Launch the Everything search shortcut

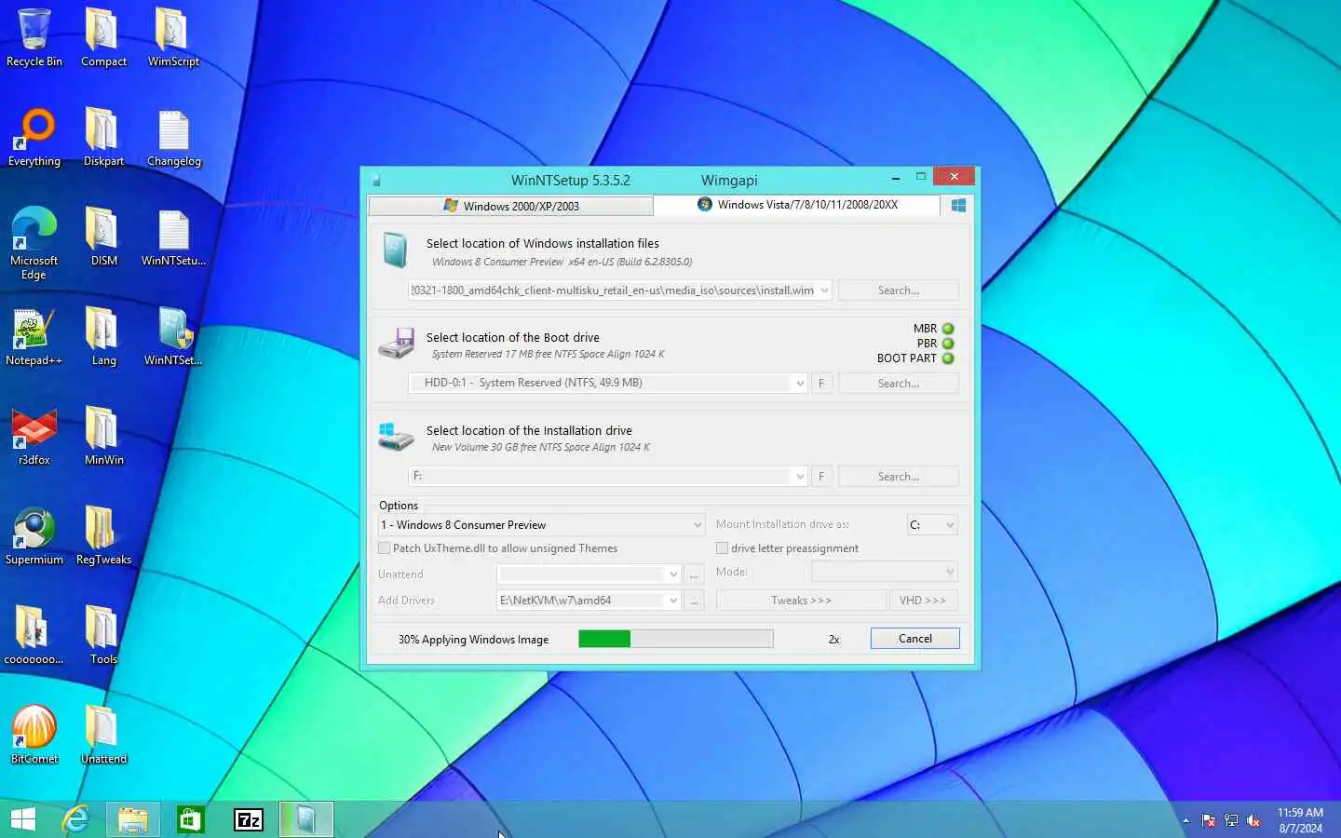coord(34,137)
